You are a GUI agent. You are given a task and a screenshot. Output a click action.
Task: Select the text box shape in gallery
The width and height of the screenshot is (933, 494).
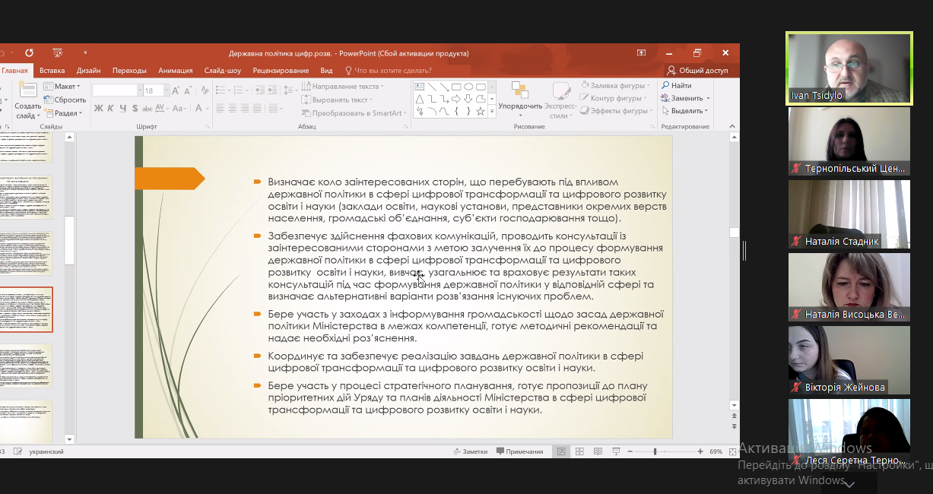(419, 87)
